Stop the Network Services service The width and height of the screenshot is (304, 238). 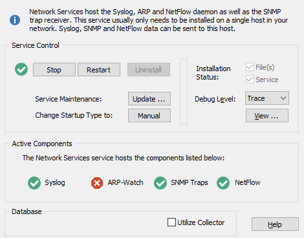54,70
